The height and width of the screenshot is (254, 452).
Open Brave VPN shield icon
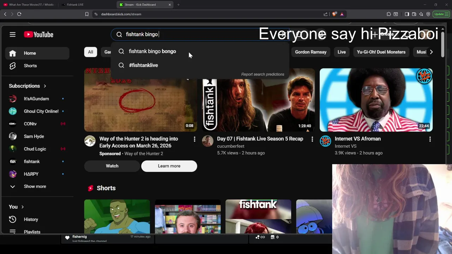[428, 14]
